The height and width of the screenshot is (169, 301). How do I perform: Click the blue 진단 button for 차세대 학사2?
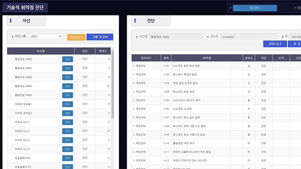coord(67,131)
